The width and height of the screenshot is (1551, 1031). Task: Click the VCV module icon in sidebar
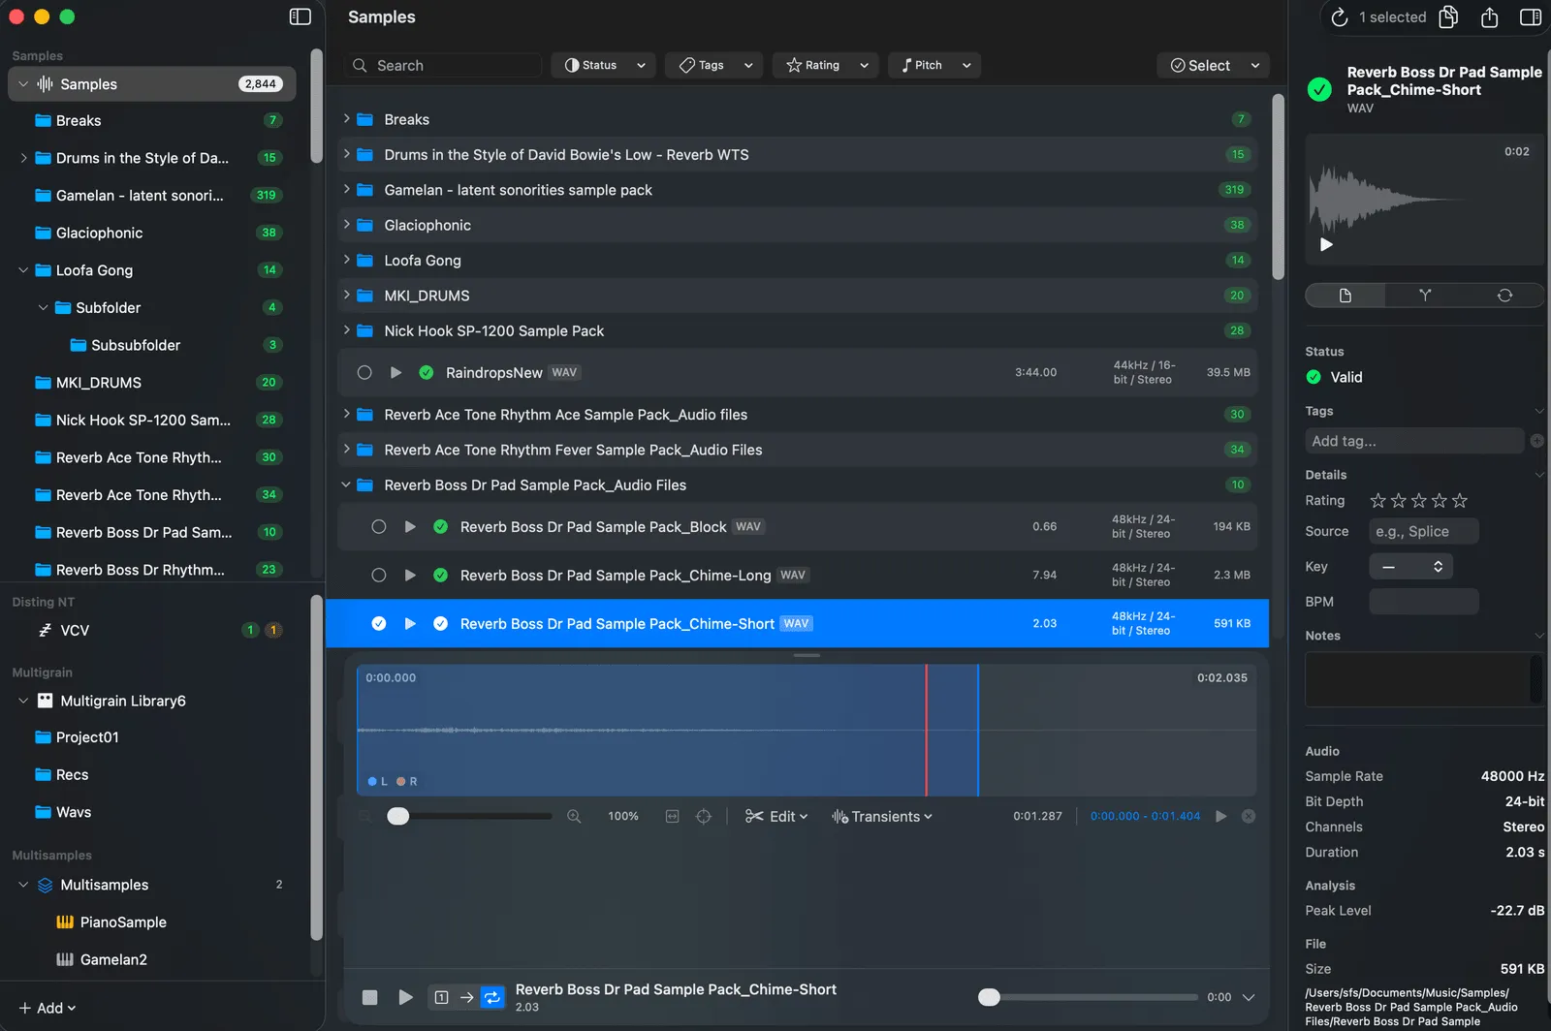[45, 630]
